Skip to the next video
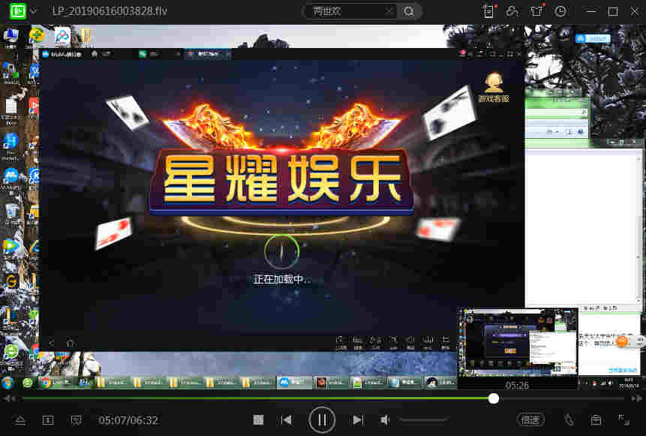 (358, 420)
